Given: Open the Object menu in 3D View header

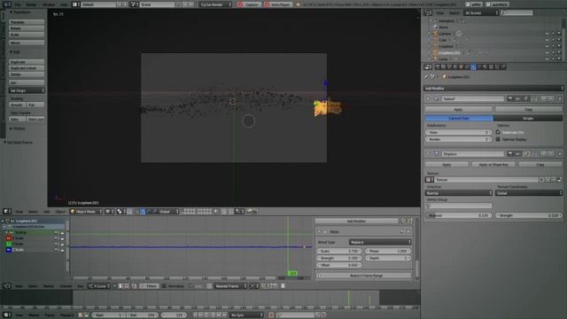Looking at the screenshot, I should click(x=60, y=211).
